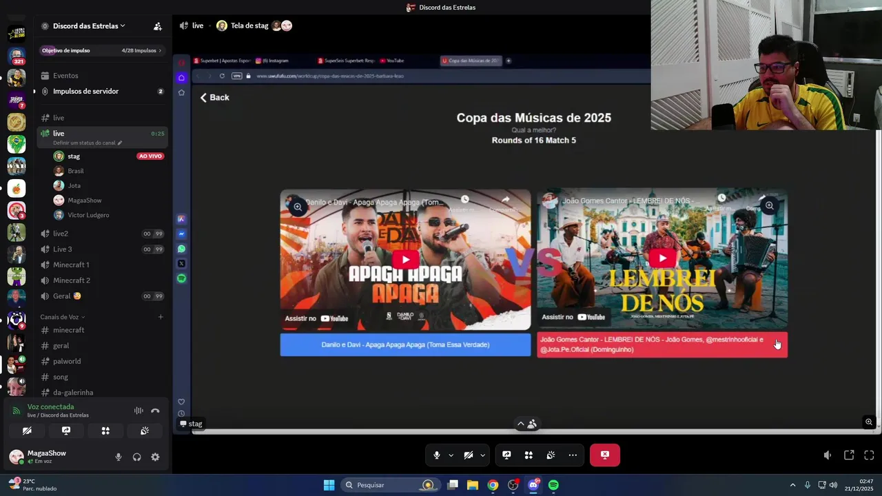Open camera options chevron in control bar

pos(482,455)
